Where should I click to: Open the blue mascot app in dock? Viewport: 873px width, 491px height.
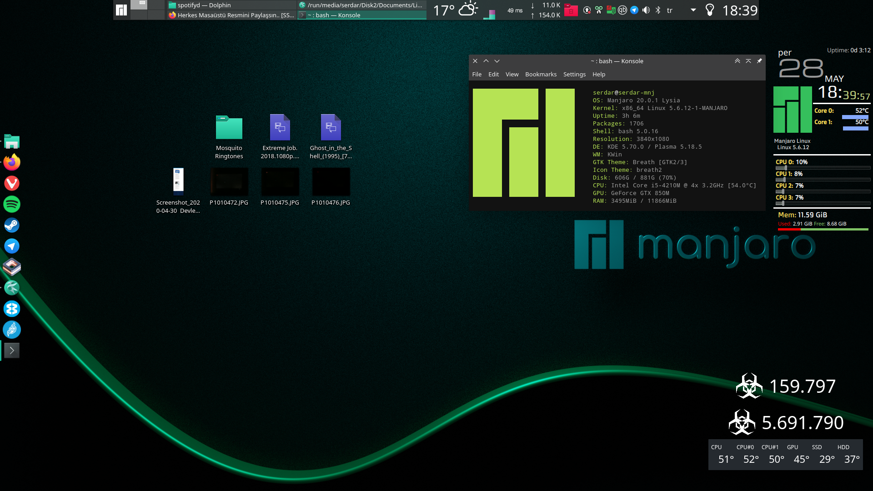[x=12, y=330]
